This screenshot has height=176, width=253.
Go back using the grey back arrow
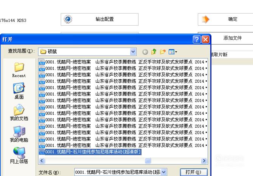tap(145, 52)
